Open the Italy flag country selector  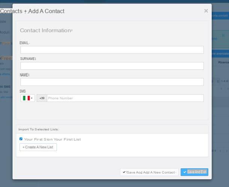[x=28, y=98]
